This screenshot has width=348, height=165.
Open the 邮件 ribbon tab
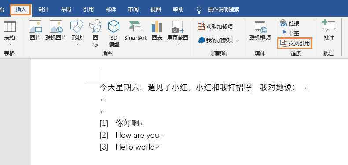tap(111, 10)
